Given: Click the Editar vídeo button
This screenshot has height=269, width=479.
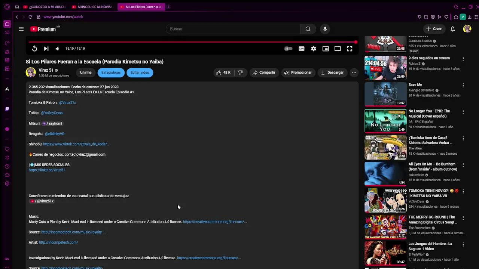Looking at the screenshot, I should pos(140,72).
